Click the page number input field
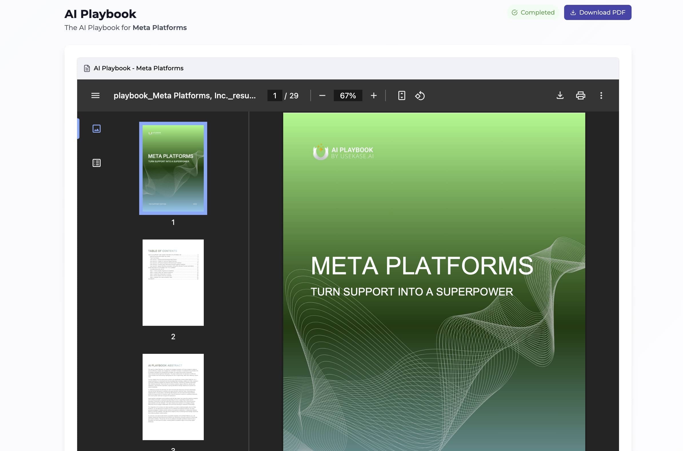This screenshot has width=683, height=451. (274, 95)
